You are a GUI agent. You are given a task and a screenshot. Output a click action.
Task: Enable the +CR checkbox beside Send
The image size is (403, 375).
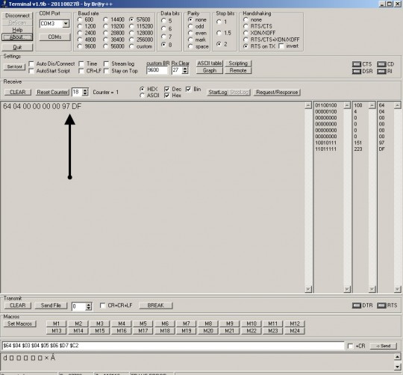coord(350,346)
